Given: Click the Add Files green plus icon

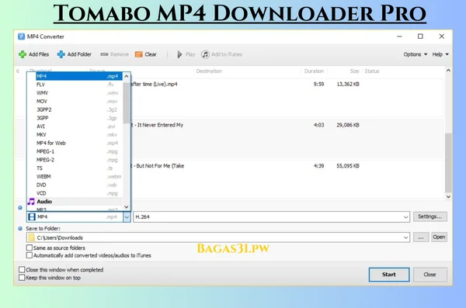Looking at the screenshot, I should [x=23, y=54].
